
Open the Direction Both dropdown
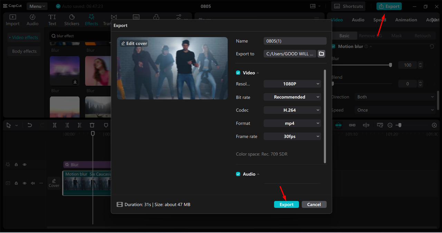(x=395, y=97)
